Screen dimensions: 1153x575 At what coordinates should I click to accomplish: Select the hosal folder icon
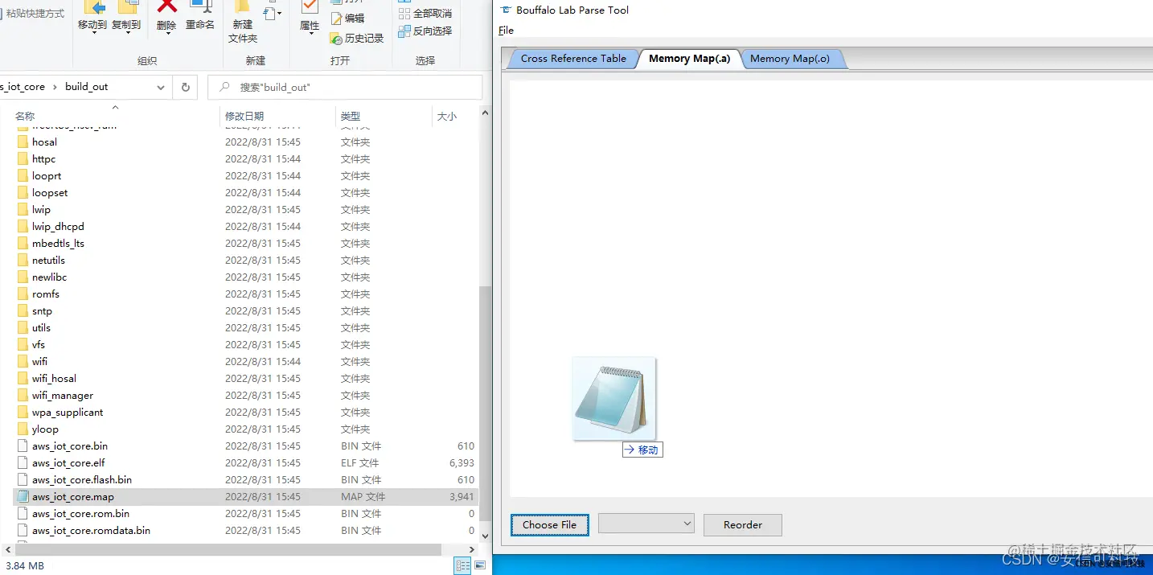pos(23,142)
